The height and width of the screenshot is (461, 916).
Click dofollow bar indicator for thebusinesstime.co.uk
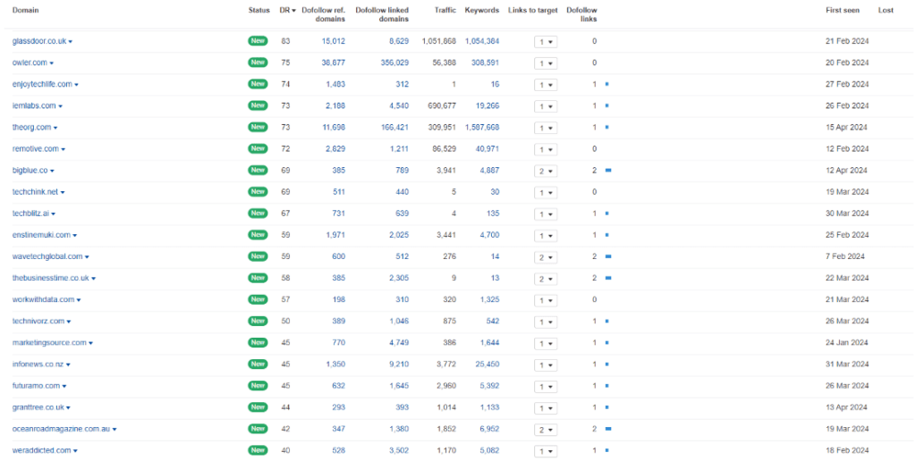tap(608, 279)
